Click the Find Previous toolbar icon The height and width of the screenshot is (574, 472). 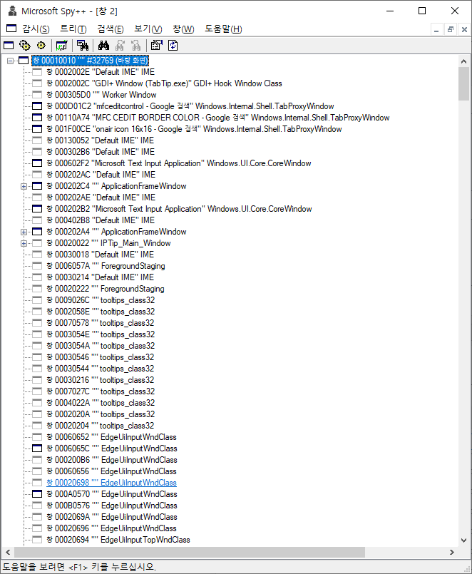[136, 46]
